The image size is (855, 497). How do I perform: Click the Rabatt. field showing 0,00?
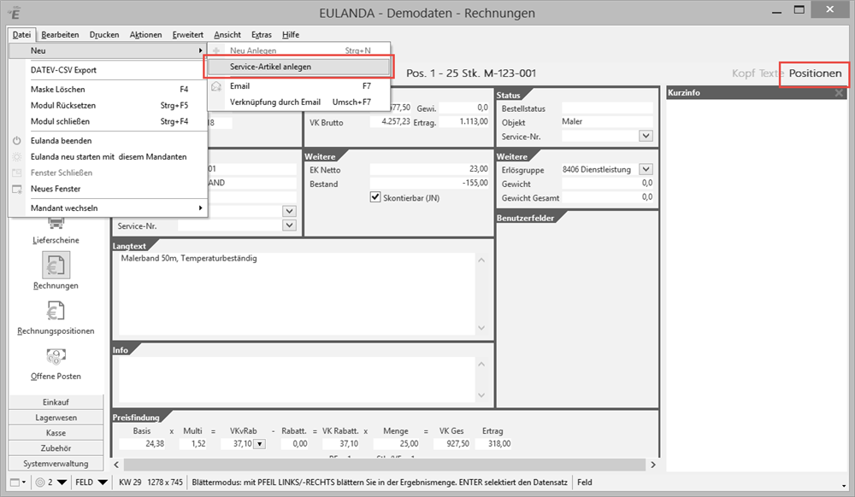tap(294, 444)
